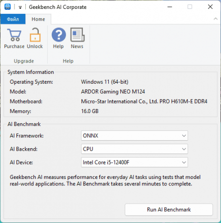Click the 'AI Backend:' label

(x=24, y=149)
